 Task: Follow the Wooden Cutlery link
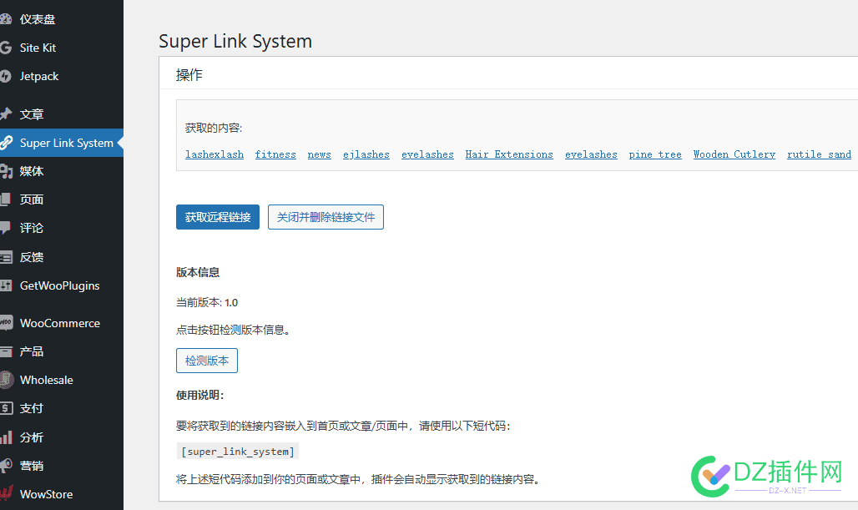click(734, 154)
